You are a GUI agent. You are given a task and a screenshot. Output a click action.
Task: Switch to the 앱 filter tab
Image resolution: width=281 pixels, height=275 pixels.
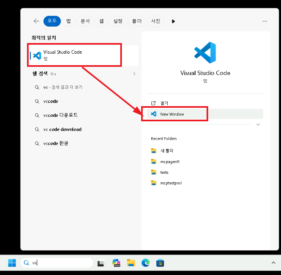(68, 21)
